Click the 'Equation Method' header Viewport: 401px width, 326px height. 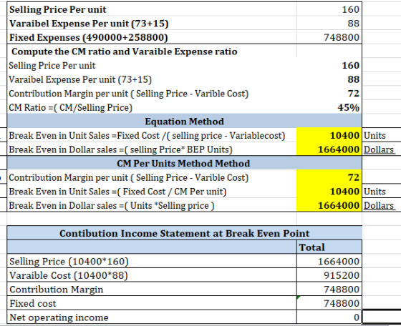coord(185,121)
